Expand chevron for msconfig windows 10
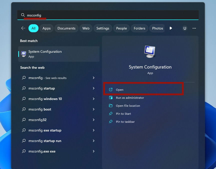216x169 pixels. pos(93,99)
